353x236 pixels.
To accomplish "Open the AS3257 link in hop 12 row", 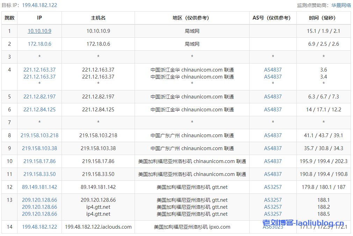I will pyautogui.click(x=273, y=187).
